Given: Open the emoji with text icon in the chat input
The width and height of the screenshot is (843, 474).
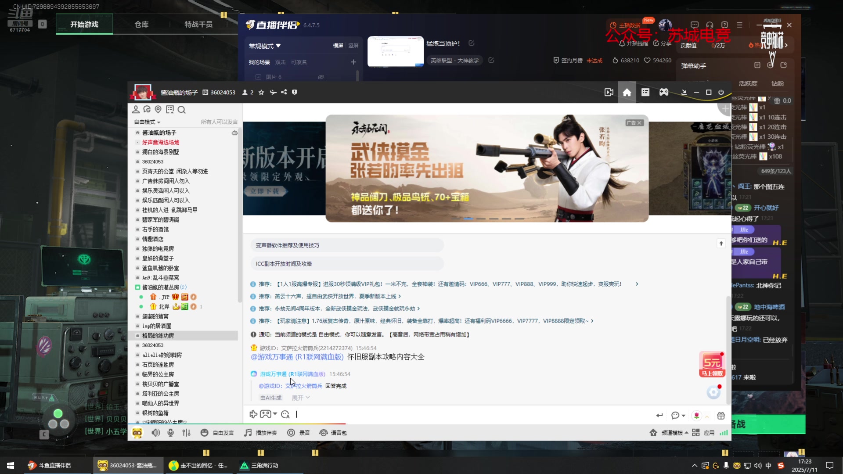Looking at the screenshot, I should [x=285, y=414].
